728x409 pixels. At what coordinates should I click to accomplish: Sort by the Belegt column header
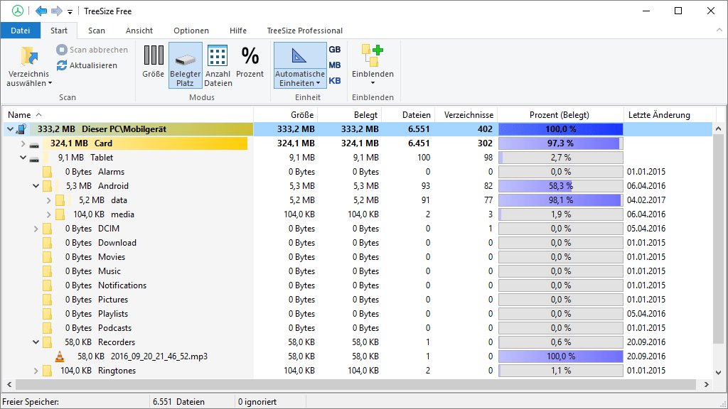click(349, 114)
